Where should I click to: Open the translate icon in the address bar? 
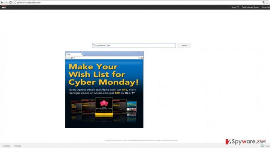(x=264, y=2)
